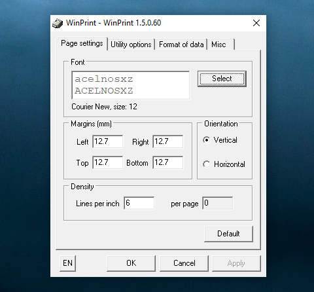Click the per page density field
Image resolution: width=314 pixels, height=292 pixels.
218,203
